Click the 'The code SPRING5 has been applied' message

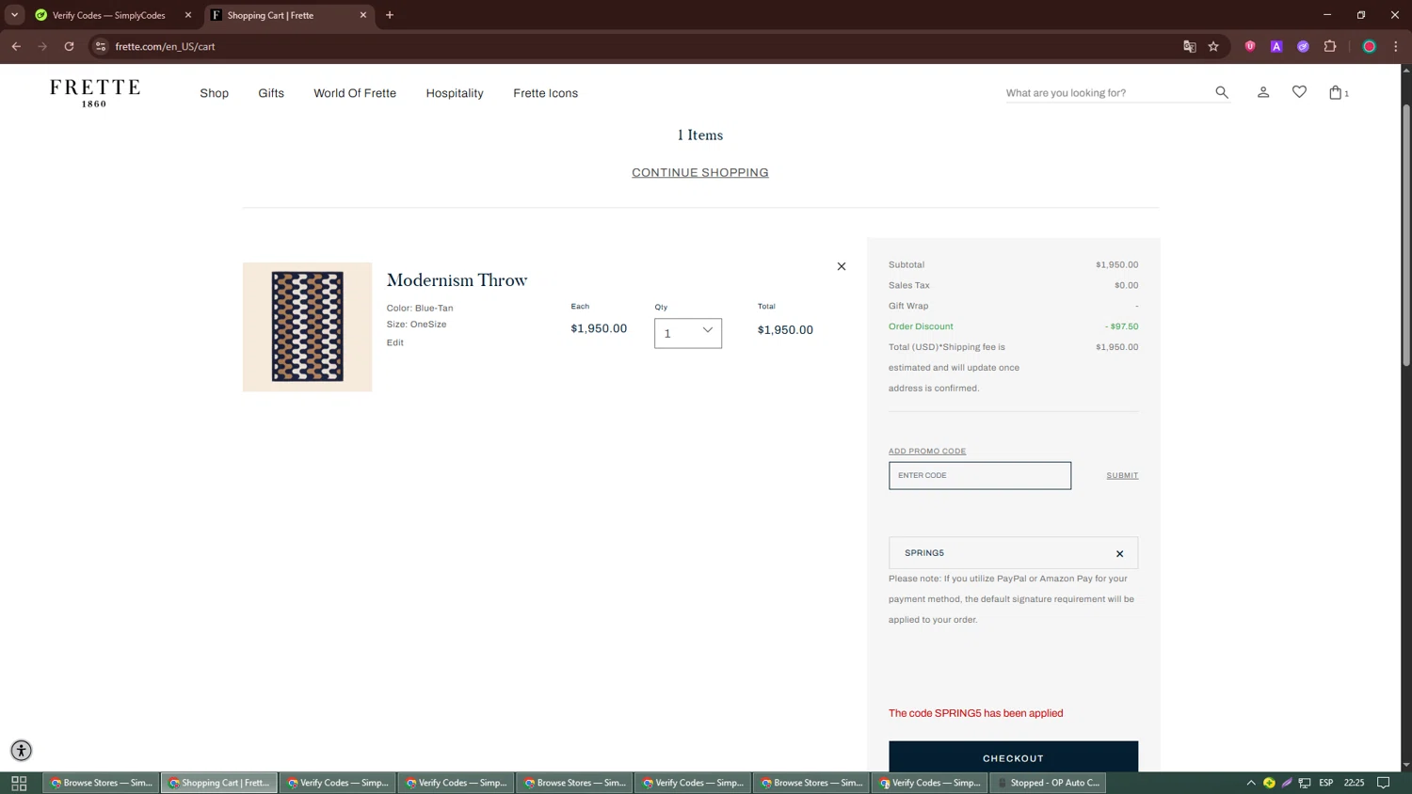[x=975, y=713]
